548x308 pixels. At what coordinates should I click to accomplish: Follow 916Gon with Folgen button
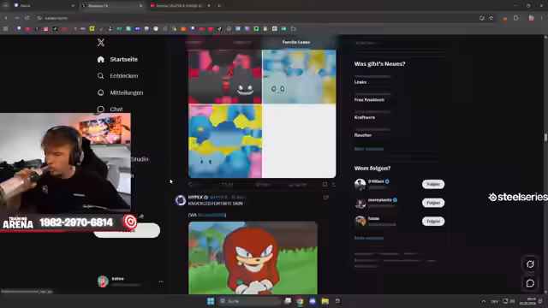click(x=433, y=184)
